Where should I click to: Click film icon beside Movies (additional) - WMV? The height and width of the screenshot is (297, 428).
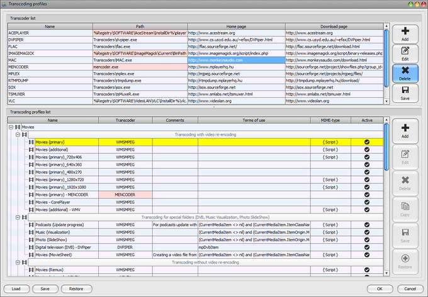click(x=31, y=210)
